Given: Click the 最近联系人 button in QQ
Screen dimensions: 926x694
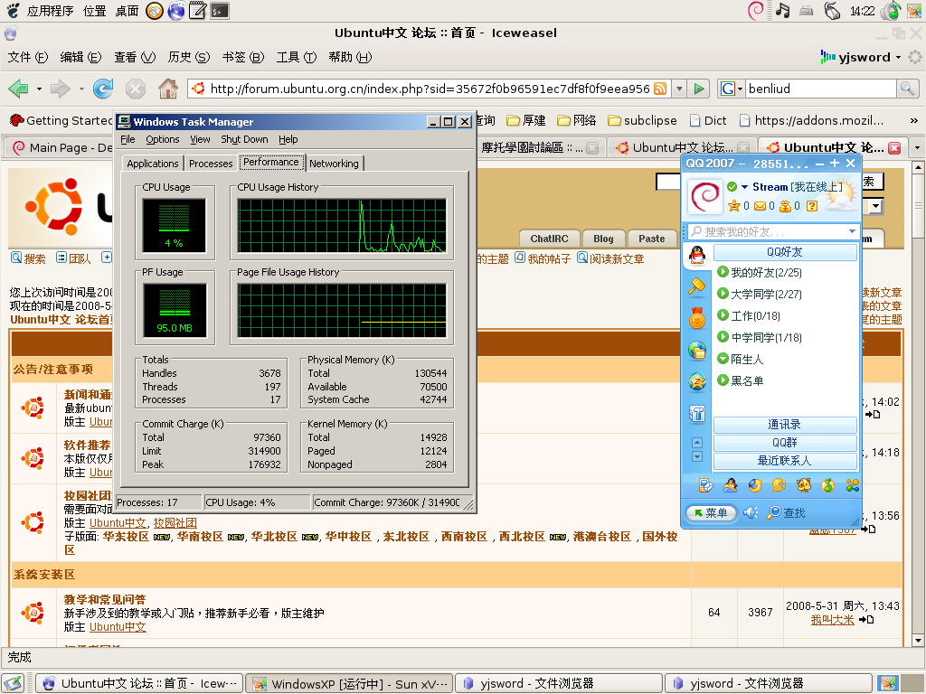Looking at the screenshot, I should coord(785,461).
